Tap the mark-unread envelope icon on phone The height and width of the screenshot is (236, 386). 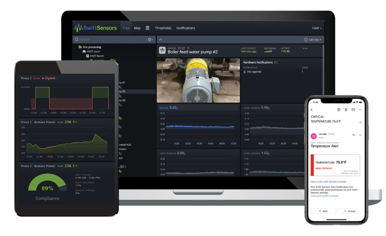(x=353, y=110)
